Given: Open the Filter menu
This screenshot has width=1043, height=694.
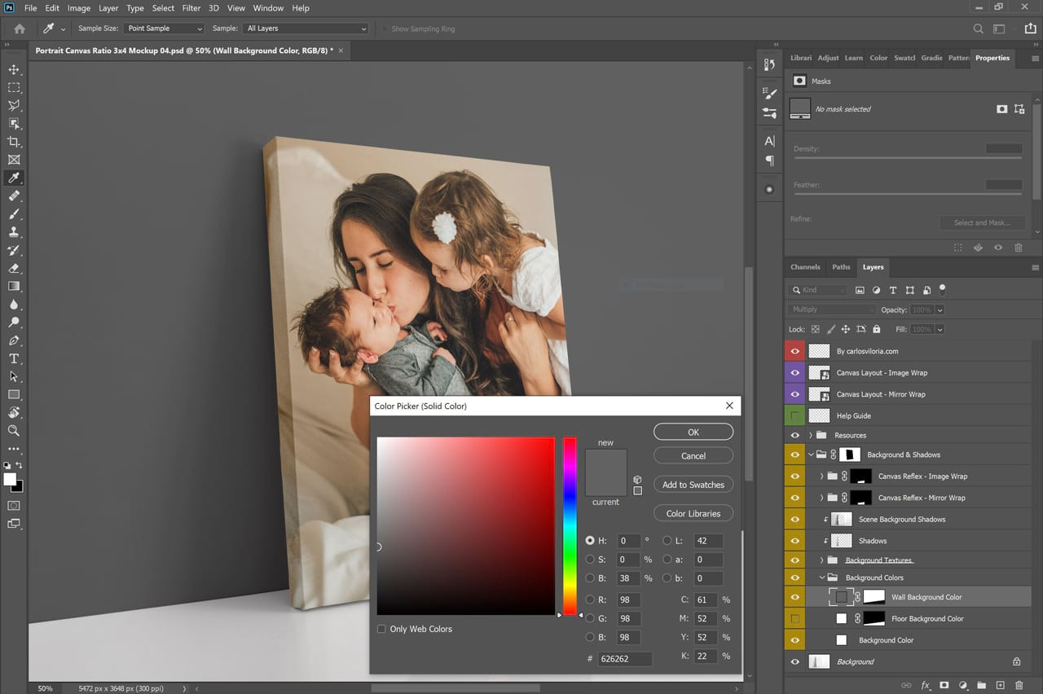Looking at the screenshot, I should [191, 7].
